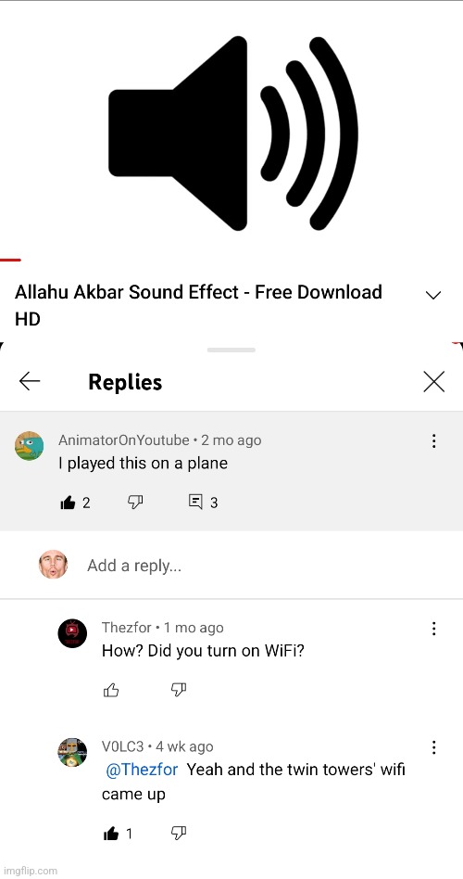The height and width of the screenshot is (879, 463).
Task: Open more options for AnimatorOnYoutube's comment
Action: (x=434, y=441)
